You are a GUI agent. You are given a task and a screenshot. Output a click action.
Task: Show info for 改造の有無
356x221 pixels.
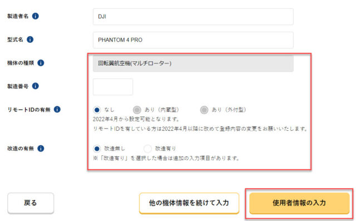(x=41, y=149)
